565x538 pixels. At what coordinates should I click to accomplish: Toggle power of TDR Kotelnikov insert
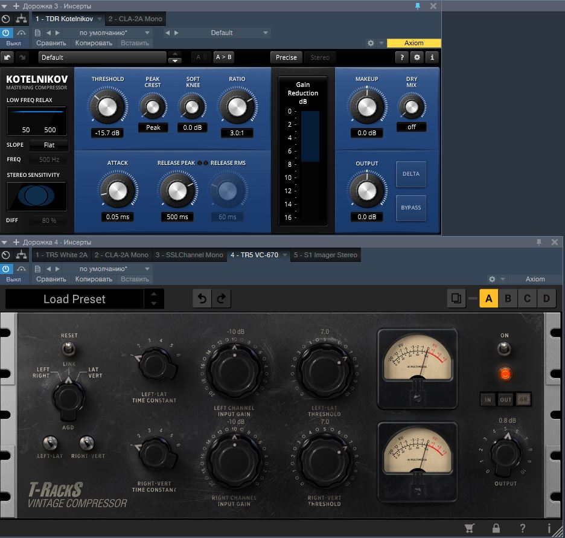(6, 33)
